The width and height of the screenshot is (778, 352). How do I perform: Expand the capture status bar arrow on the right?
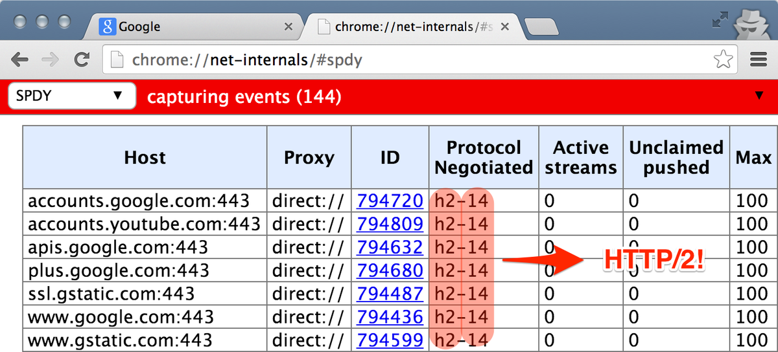(x=759, y=96)
